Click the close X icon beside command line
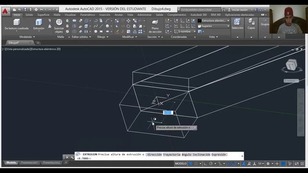The width and height of the screenshot is (308, 173). coord(67,157)
